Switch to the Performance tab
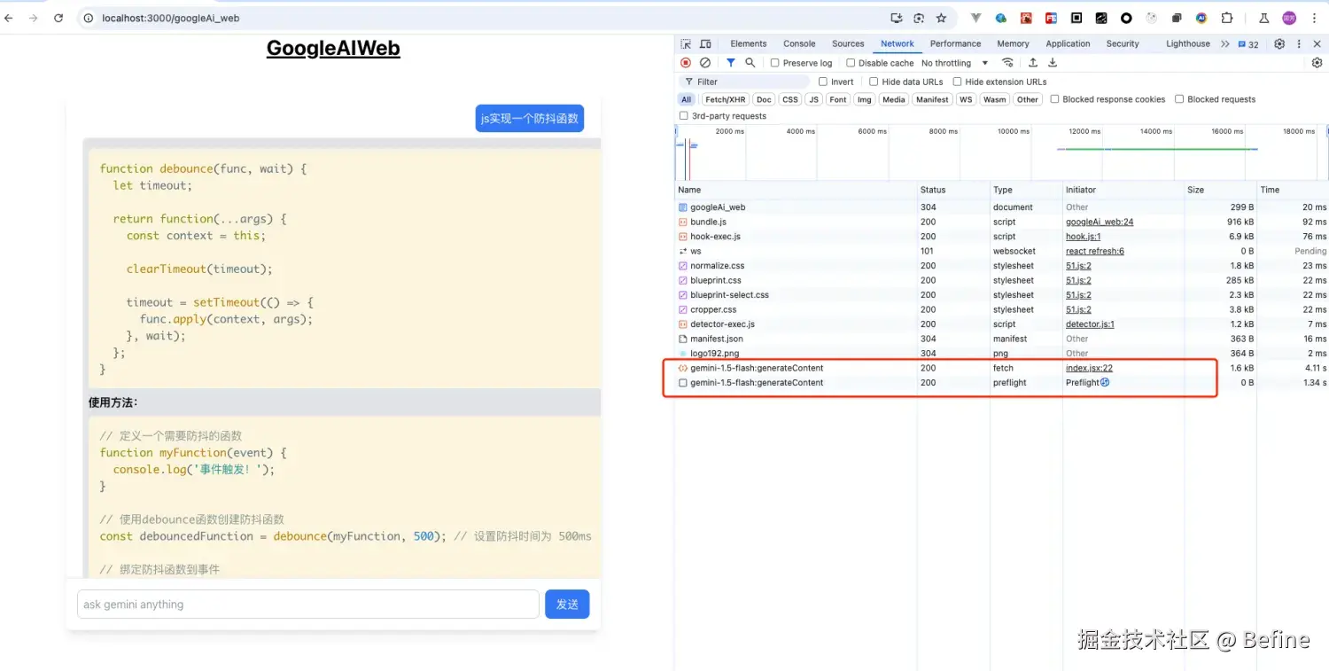The height and width of the screenshot is (671, 1329). click(955, 44)
